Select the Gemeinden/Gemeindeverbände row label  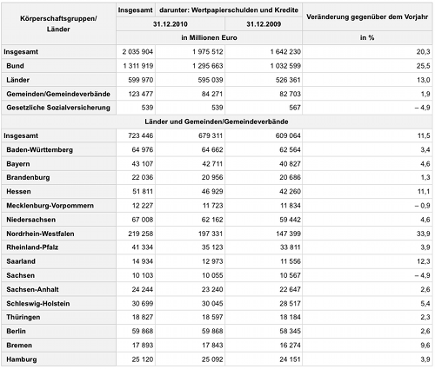(x=58, y=94)
